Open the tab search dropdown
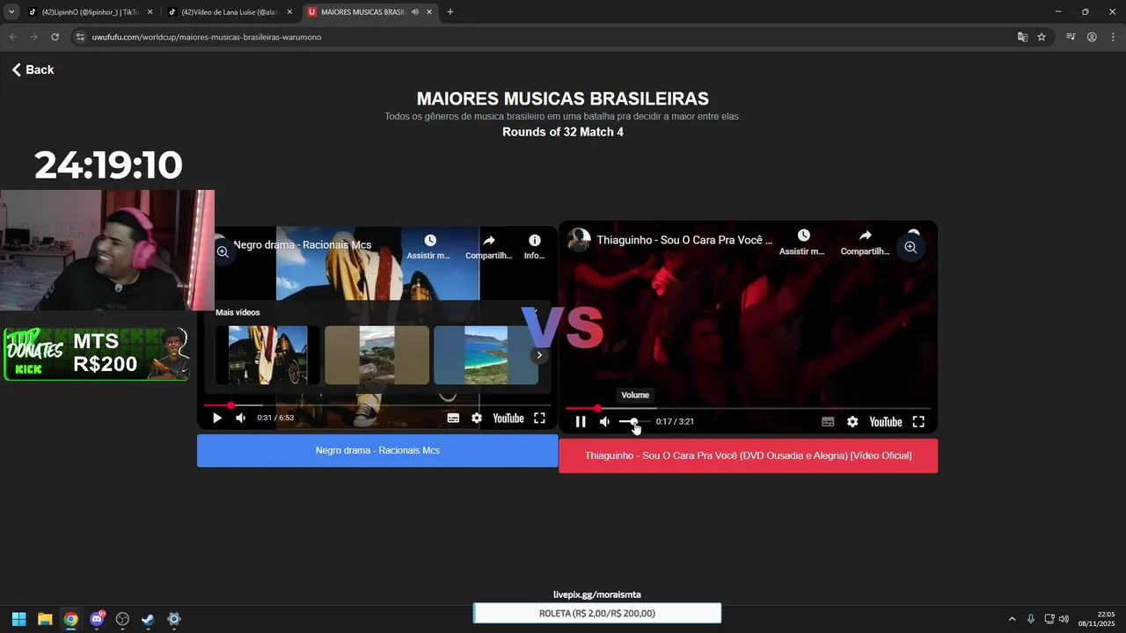Image resolution: width=1126 pixels, height=633 pixels. (x=11, y=12)
